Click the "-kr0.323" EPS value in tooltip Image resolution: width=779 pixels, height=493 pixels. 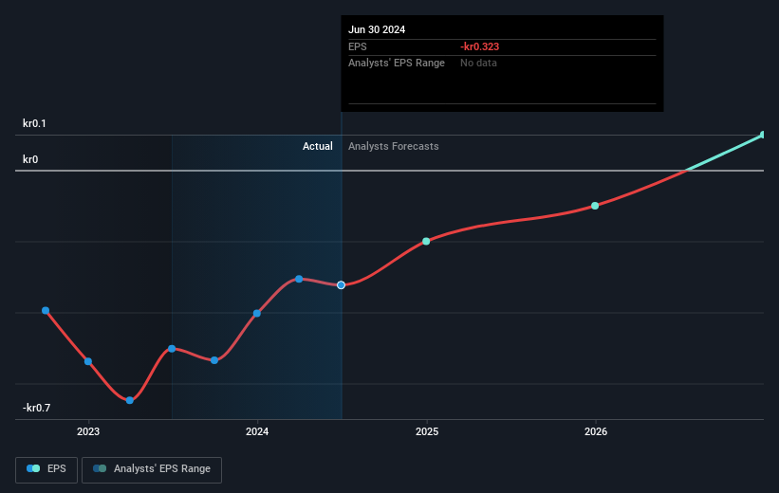(x=479, y=46)
